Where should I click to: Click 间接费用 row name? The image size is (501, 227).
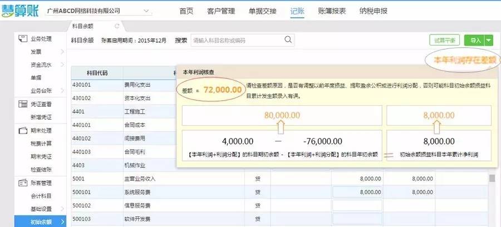135,138
